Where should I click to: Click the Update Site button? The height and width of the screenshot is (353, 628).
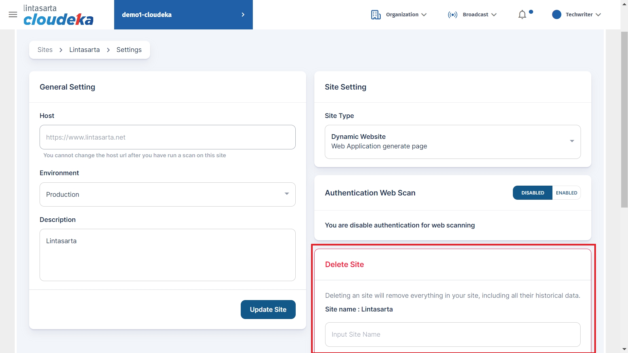268,310
